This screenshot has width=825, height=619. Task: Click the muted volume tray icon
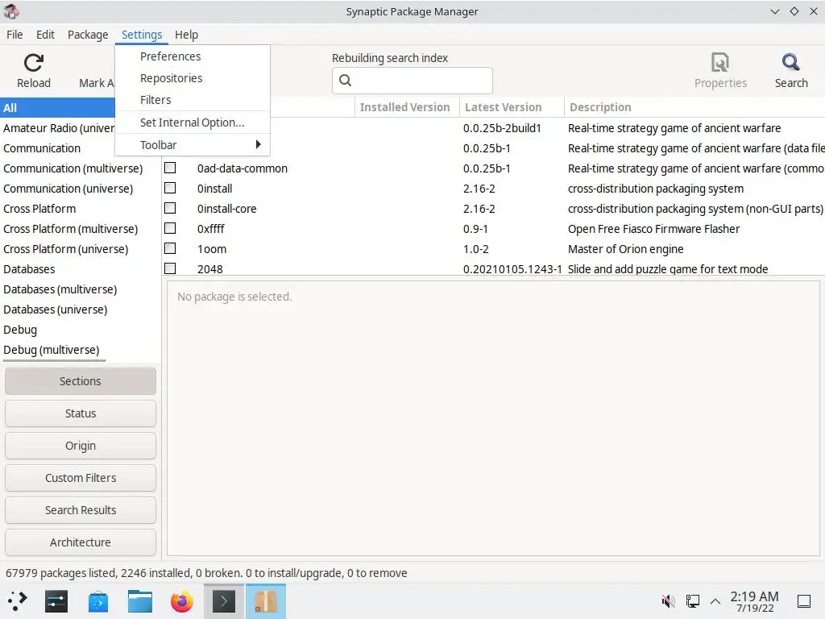[668, 600]
